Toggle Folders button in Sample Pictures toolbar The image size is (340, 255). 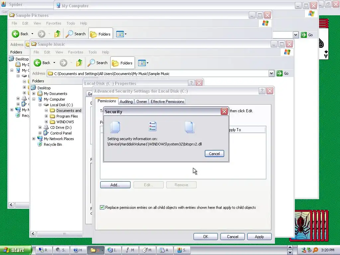point(101,34)
